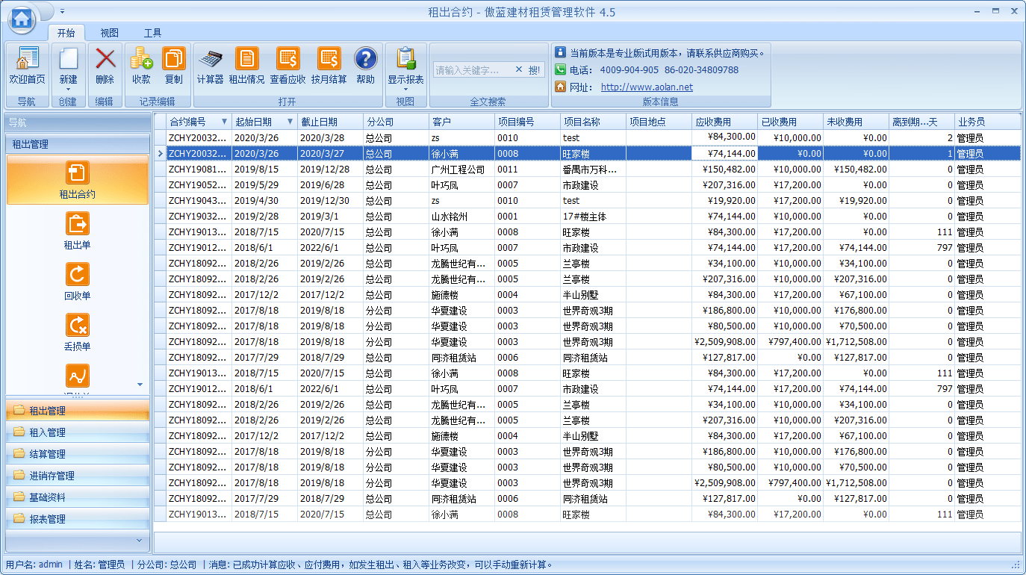Switch to the 视图 ribbon tab

point(109,33)
